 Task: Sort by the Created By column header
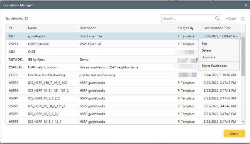point(186,28)
